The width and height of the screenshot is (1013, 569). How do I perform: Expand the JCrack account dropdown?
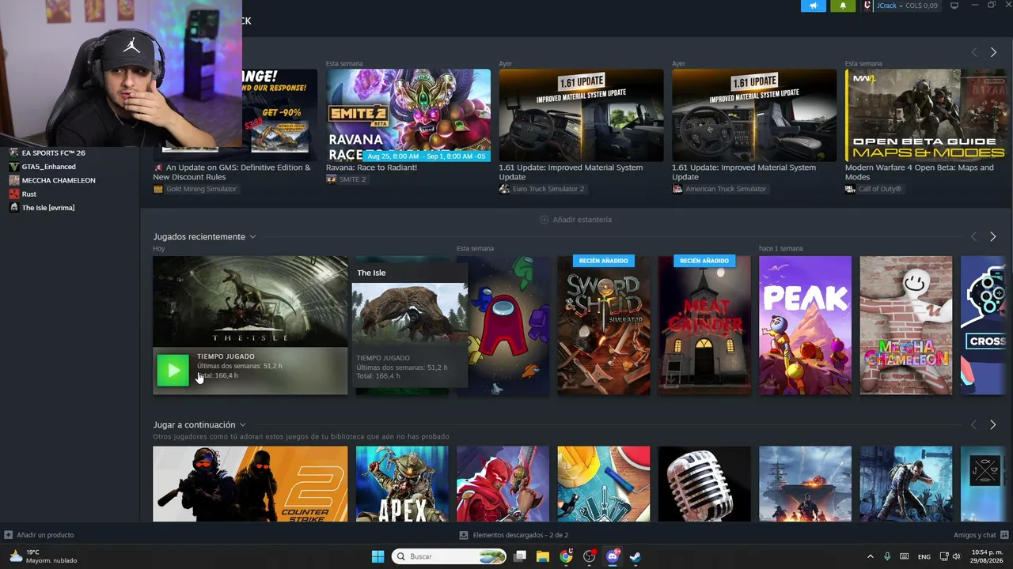pyautogui.click(x=901, y=6)
